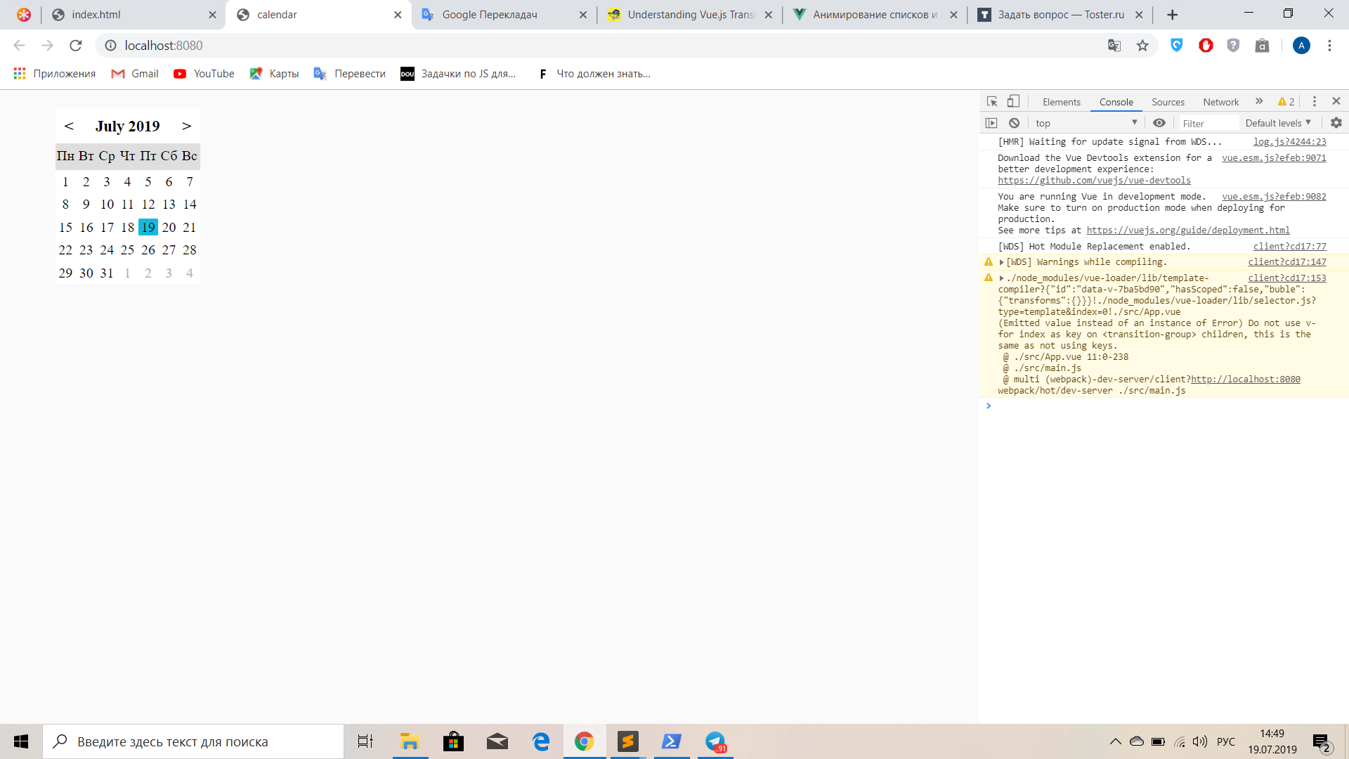Open the YouTube bookmark
This screenshot has height=759, width=1349.
click(204, 74)
